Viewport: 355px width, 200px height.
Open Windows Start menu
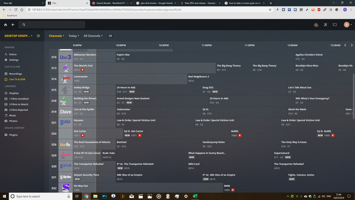tap(4, 196)
